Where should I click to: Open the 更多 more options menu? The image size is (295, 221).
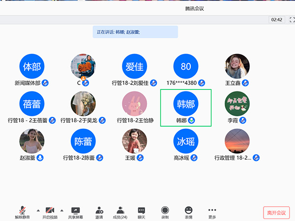[212, 212]
